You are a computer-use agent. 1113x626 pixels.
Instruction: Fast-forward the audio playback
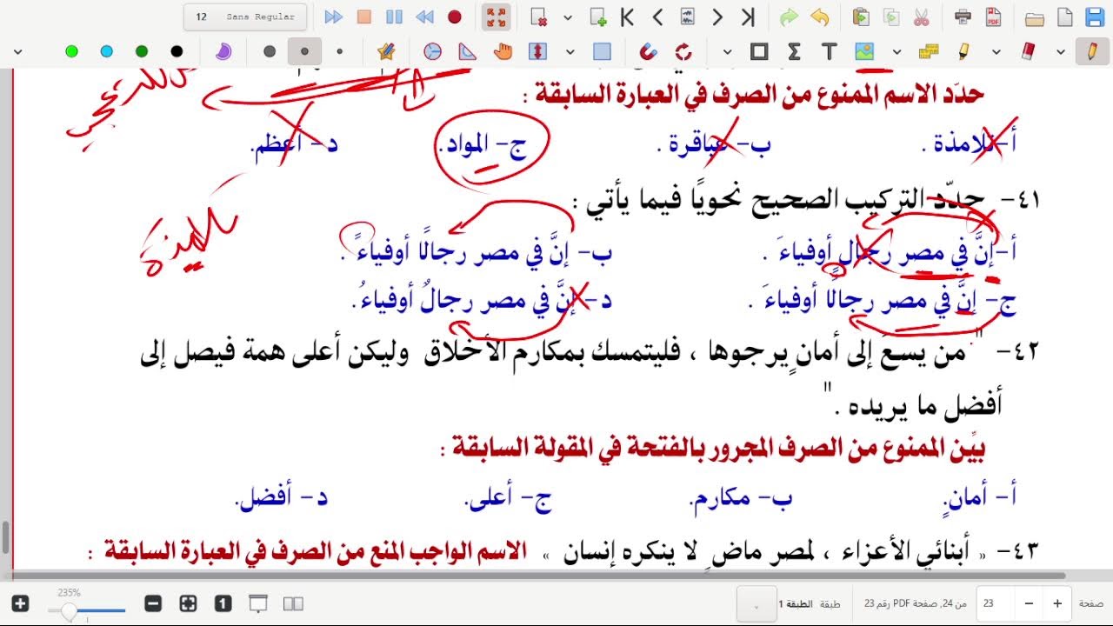click(333, 17)
